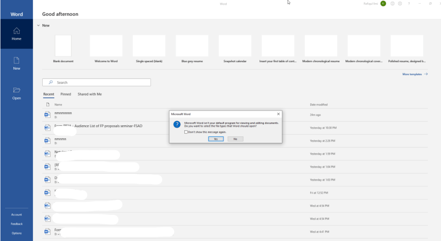Open the Snapshot calendar template
Image resolution: width=441 pixels, height=241 pixels.
tap(235, 46)
